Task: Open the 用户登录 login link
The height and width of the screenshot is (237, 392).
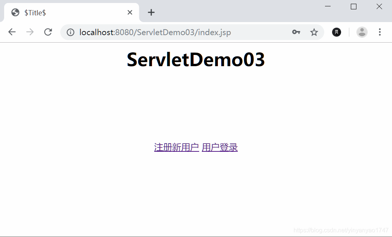Action: [x=220, y=147]
